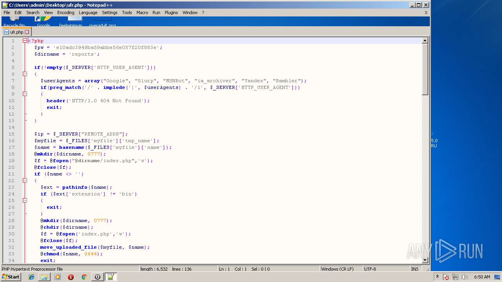This screenshot has width=502, height=282.
Task: Click the header 'HTTP/1.0 404 Not Found' line
Action: (x=98, y=101)
